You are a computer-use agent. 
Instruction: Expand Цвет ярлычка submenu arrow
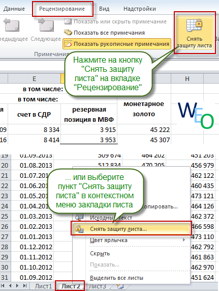coord(184,240)
